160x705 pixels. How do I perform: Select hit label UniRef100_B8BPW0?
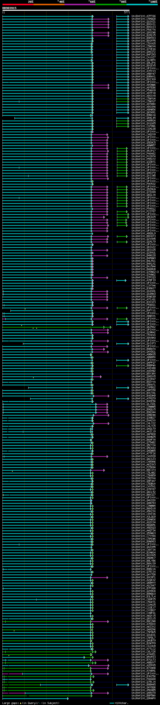143,365
